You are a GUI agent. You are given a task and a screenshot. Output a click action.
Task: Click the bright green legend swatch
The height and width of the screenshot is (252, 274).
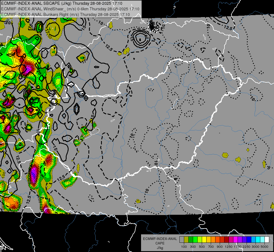(x=195, y=239)
